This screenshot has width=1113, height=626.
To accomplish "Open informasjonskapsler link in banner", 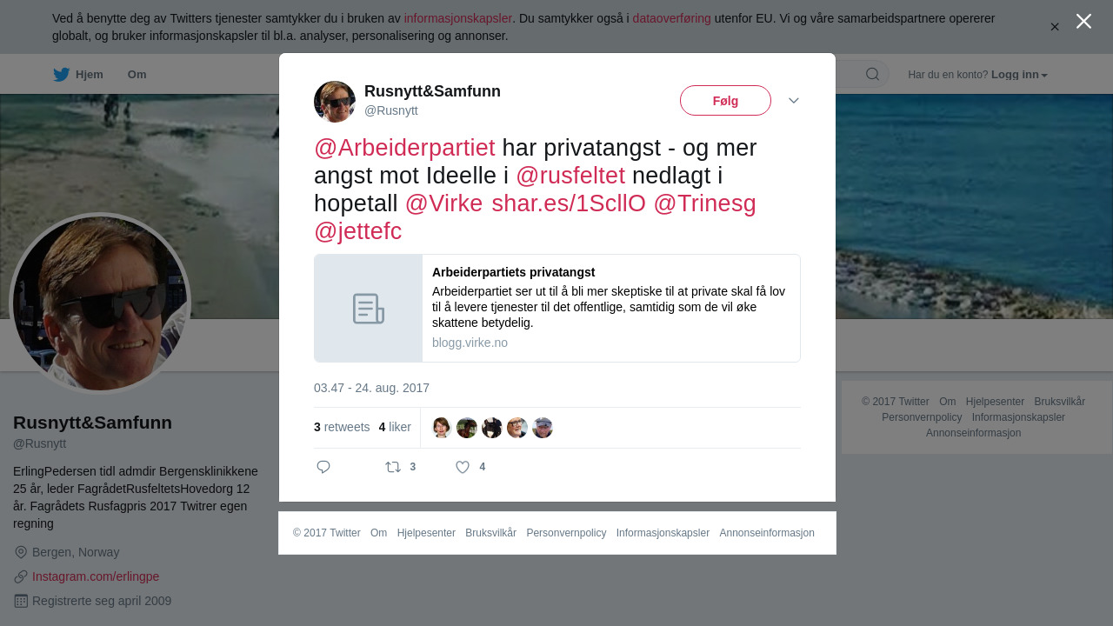I will (458, 18).
